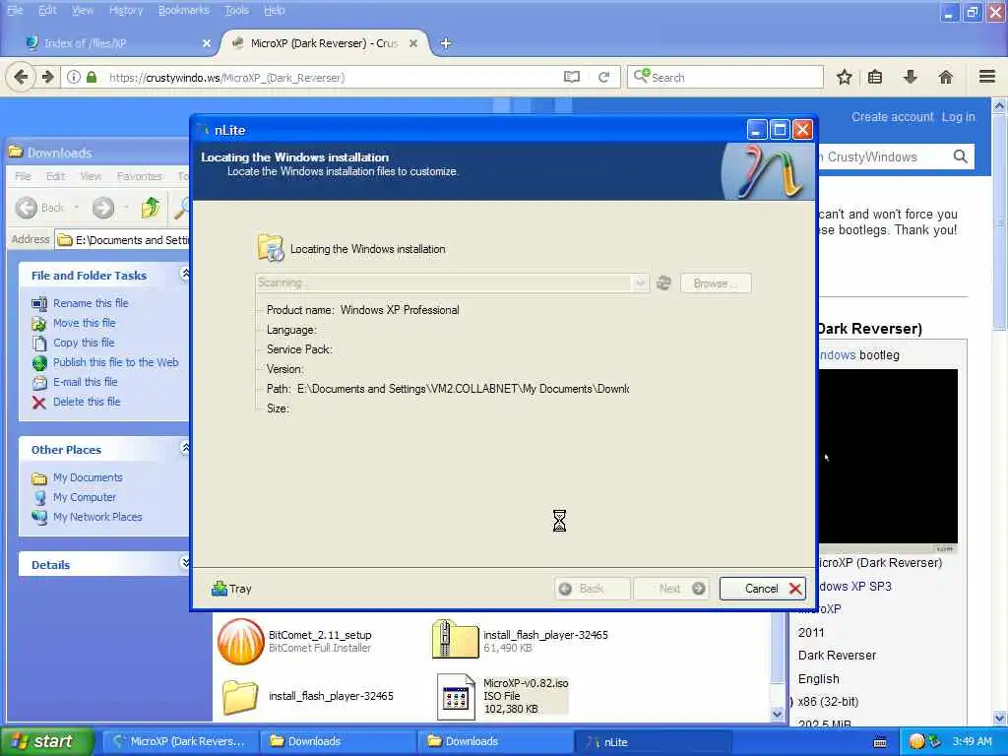Open the Firefox Tools menu
The width and height of the screenshot is (1008, 756).
[236, 10]
